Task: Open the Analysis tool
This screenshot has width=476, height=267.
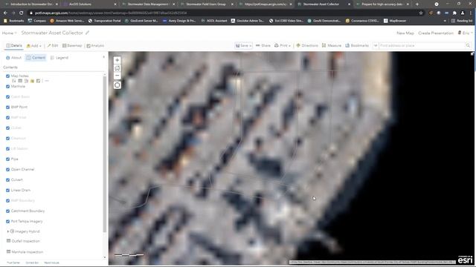Action: pyautogui.click(x=95, y=46)
